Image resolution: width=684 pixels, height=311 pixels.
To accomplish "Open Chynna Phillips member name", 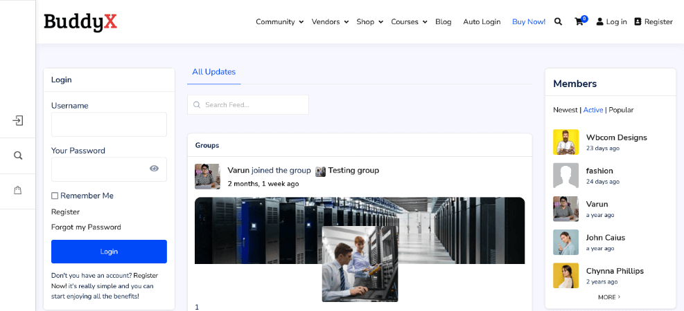I will pyautogui.click(x=615, y=271).
